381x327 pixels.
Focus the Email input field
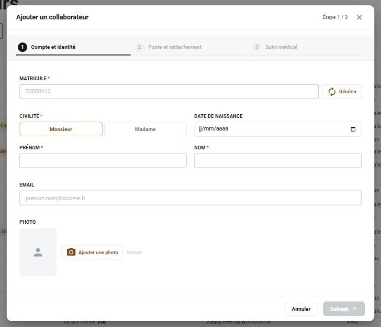pyautogui.click(x=190, y=198)
